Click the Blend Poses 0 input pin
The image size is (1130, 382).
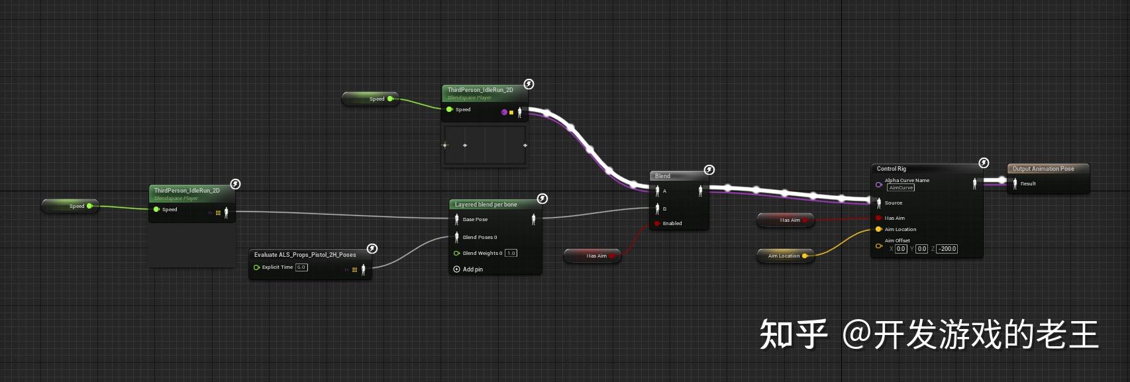pos(456,237)
